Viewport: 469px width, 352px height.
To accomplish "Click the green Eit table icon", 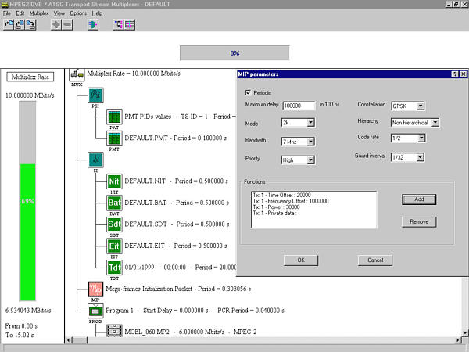I will pyautogui.click(x=114, y=245).
